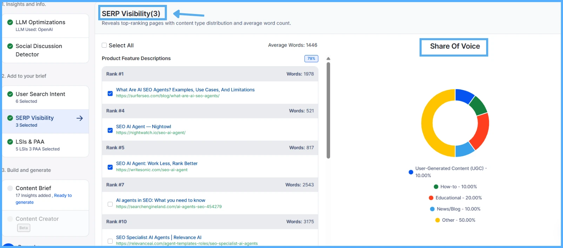Click the Ready to generate link

click(63, 196)
